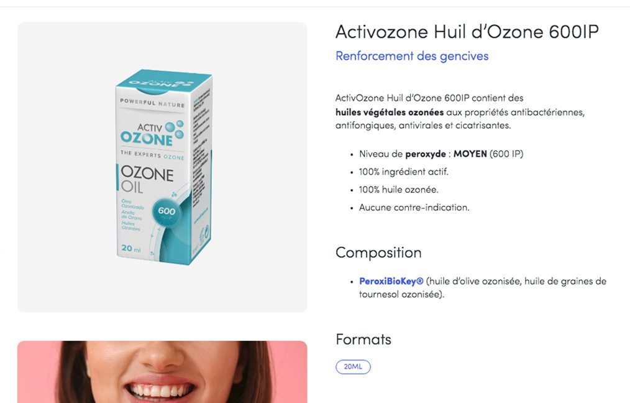
Task: Click the Ozone Oil product box image
Action: point(164,167)
